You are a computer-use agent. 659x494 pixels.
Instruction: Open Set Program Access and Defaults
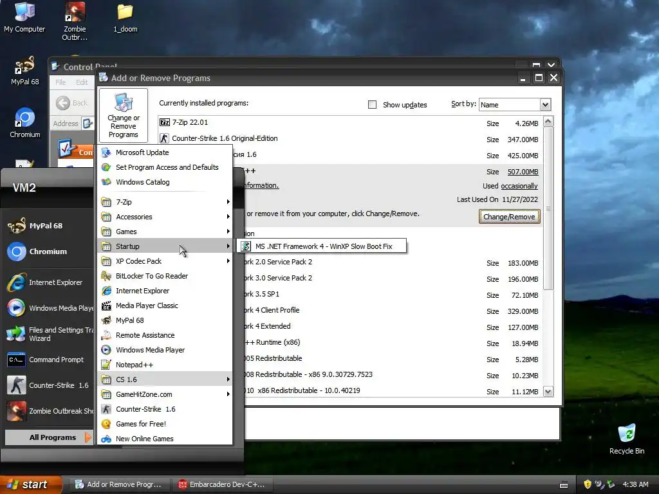pyautogui.click(x=165, y=167)
